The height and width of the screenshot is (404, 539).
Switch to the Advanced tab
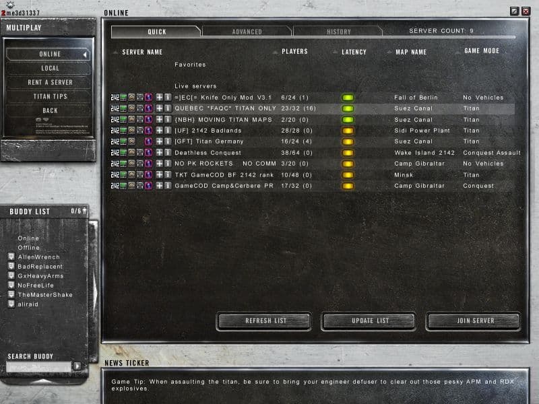(247, 32)
